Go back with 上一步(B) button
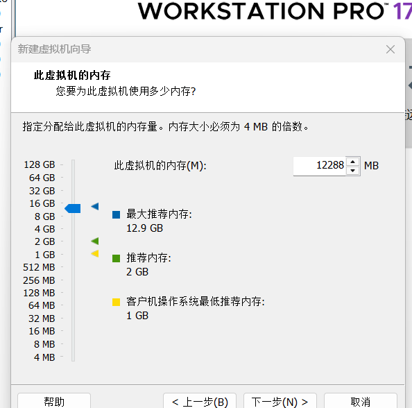Image resolution: width=412 pixels, height=408 pixels. [x=200, y=401]
